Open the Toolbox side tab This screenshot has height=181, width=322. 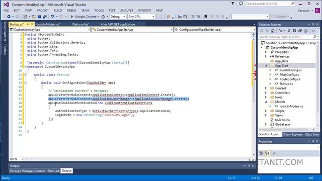(5, 49)
